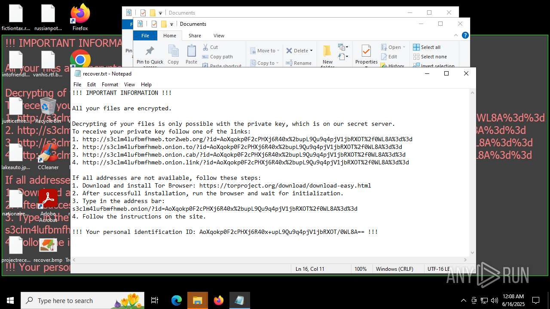Open Microsoft Edge from taskbar

coord(177,300)
